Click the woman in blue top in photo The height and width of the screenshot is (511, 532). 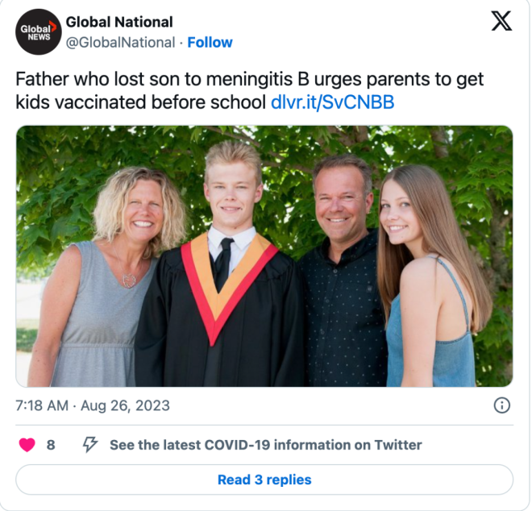[x=431, y=276]
